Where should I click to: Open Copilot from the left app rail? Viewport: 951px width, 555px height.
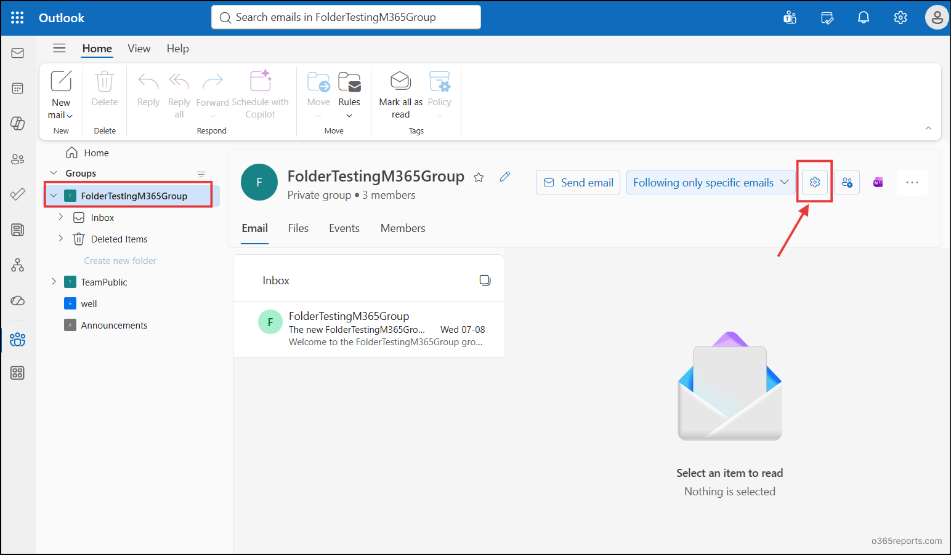point(18,124)
